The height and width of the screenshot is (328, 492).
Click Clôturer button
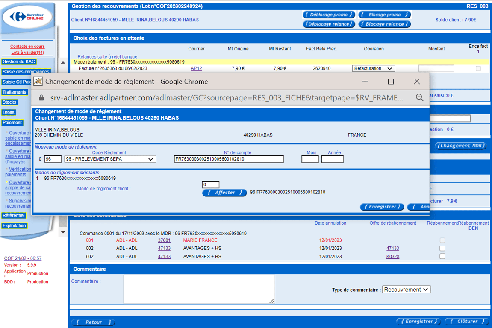pyautogui.click(x=467, y=322)
